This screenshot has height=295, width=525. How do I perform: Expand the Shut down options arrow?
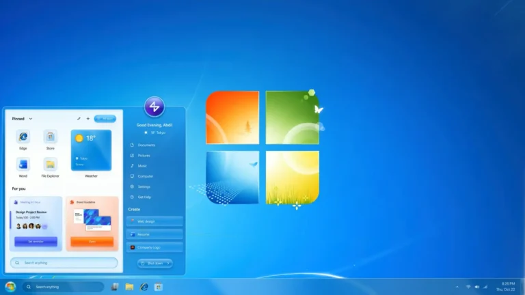168,263
